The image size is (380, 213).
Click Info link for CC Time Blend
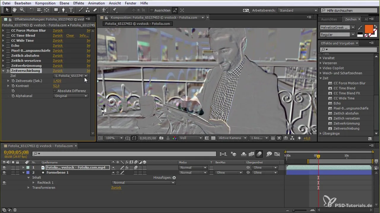(84, 35)
